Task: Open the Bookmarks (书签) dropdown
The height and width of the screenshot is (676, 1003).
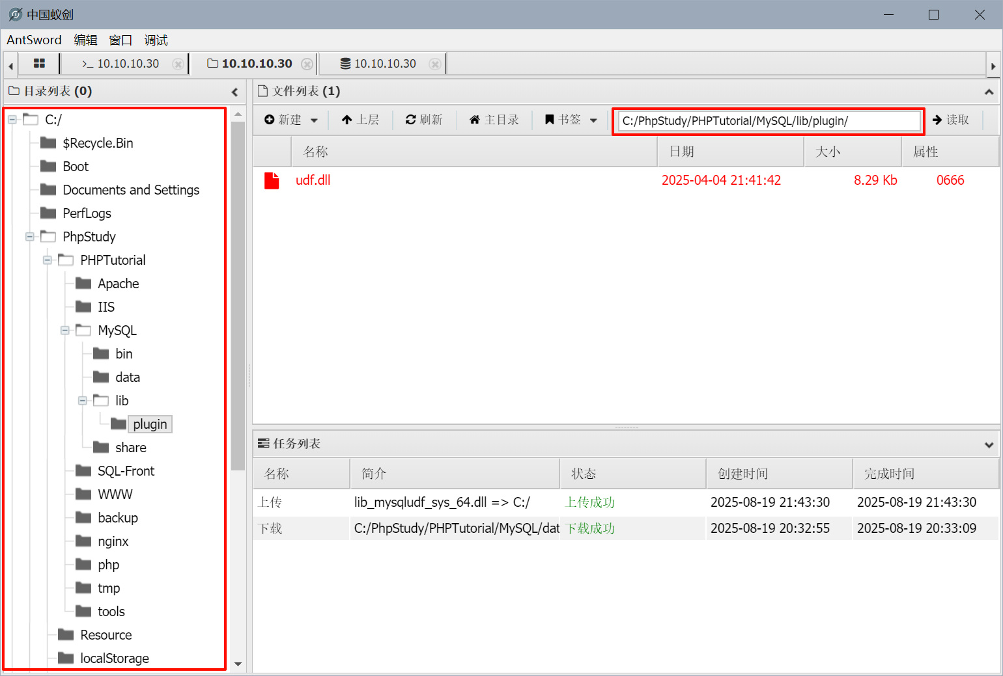Action: point(571,120)
